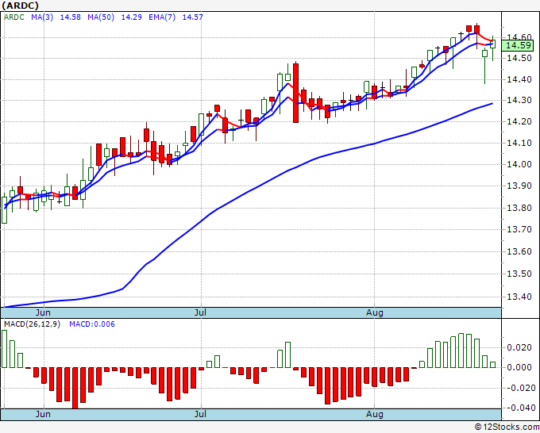Click the 13.70 price axis label
Screen dimensions: 540x433
(519, 229)
